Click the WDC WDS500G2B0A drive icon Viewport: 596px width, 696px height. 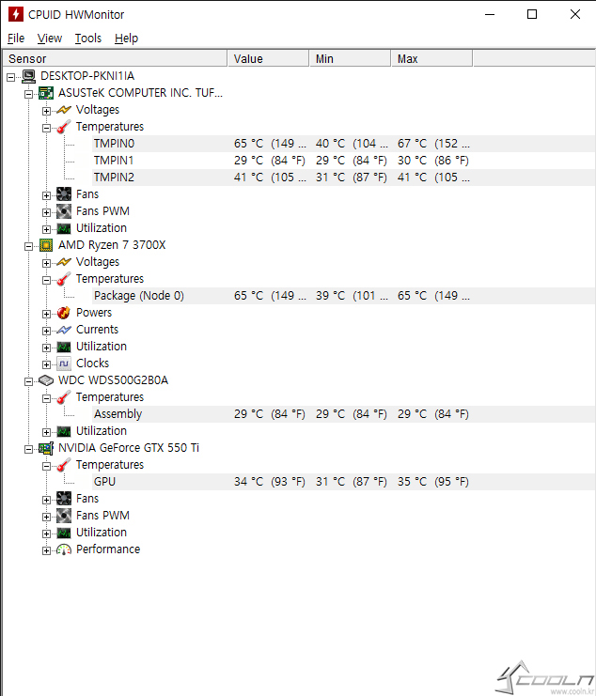pos(46,380)
